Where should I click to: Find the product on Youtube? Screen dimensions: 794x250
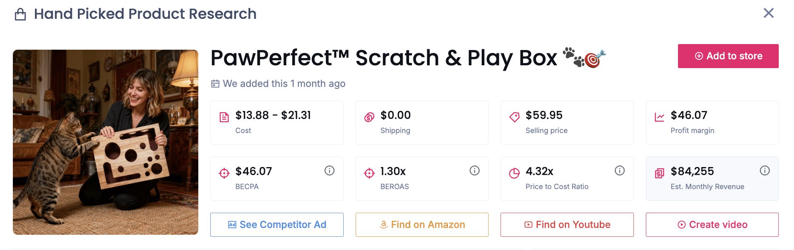(x=567, y=225)
